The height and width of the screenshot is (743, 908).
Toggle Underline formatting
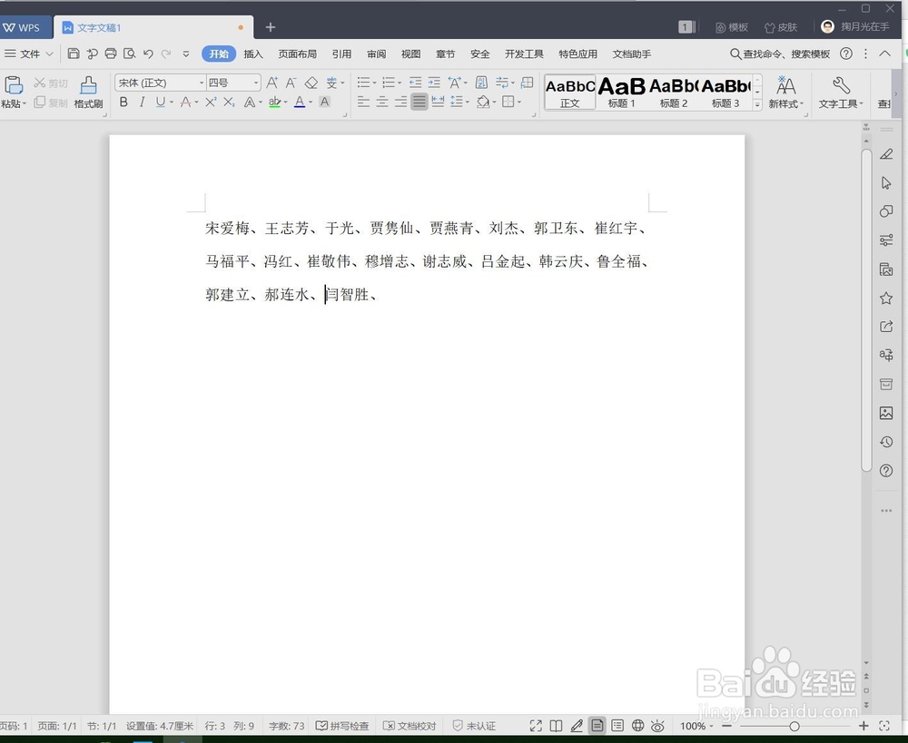click(x=161, y=102)
